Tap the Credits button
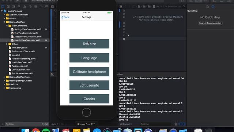Screen dimensions: 234x132 [x=89, y=99]
